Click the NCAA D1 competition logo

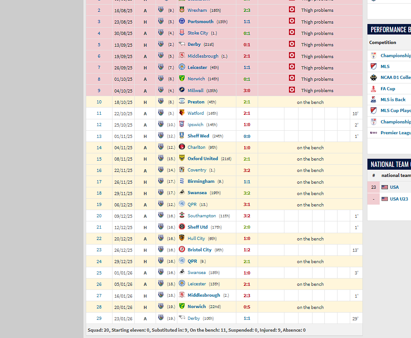click(373, 78)
